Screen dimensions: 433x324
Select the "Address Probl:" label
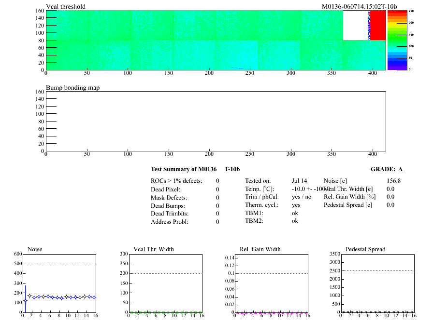[x=169, y=222]
